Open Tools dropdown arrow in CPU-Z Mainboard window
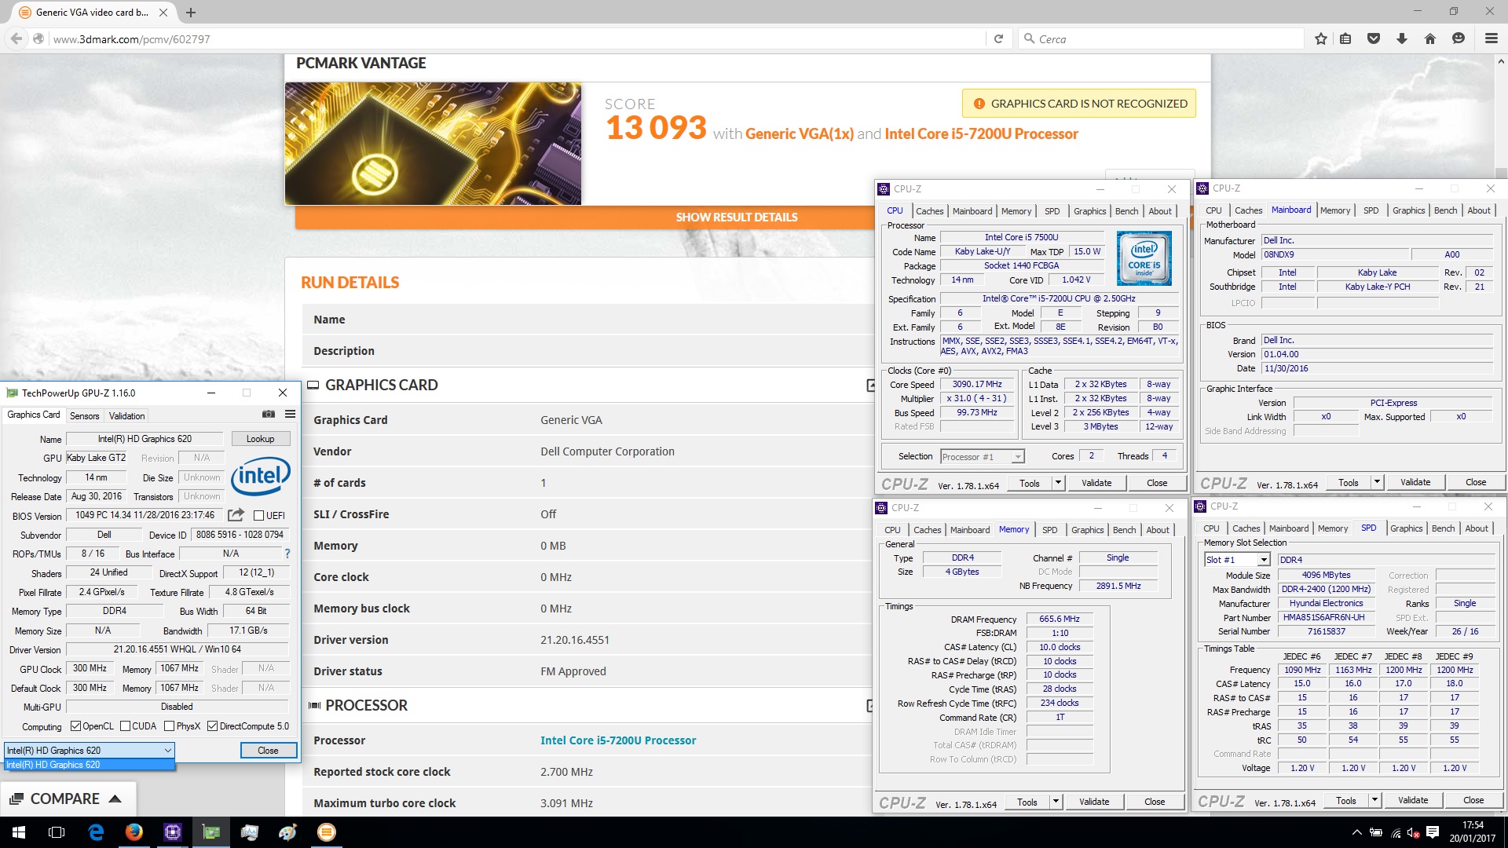Viewport: 1508px width, 848px height. (x=1377, y=483)
